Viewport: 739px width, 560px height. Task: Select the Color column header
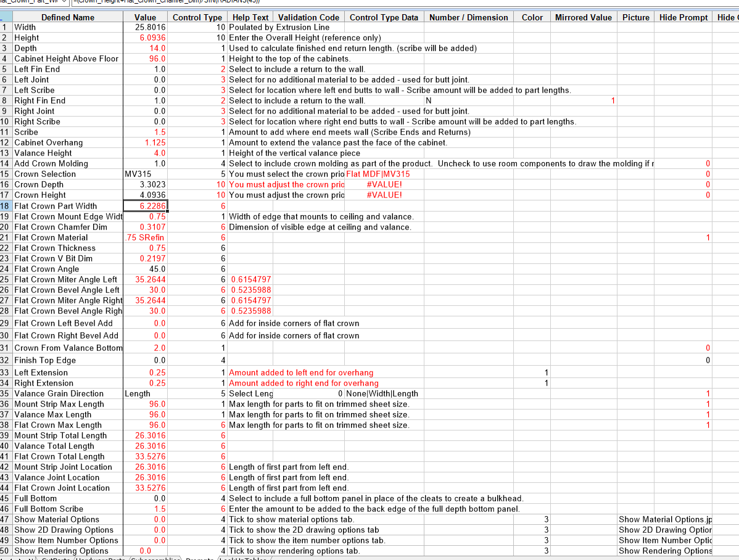click(x=532, y=17)
